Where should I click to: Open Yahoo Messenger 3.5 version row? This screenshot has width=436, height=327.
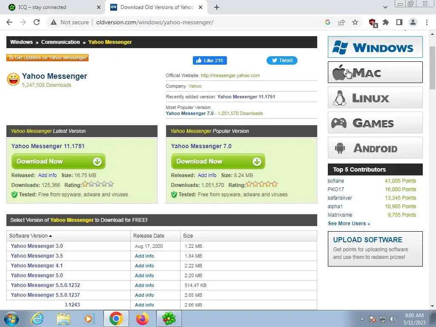pos(37,255)
